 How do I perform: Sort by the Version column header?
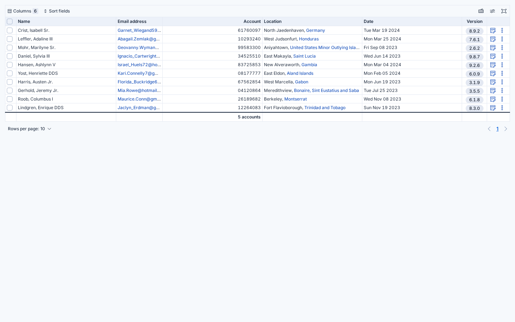475,21
